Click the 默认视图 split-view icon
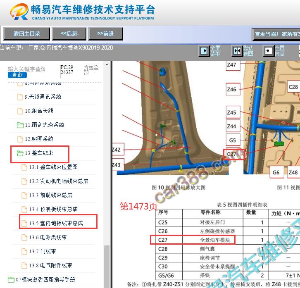 [x=237, y=51]
